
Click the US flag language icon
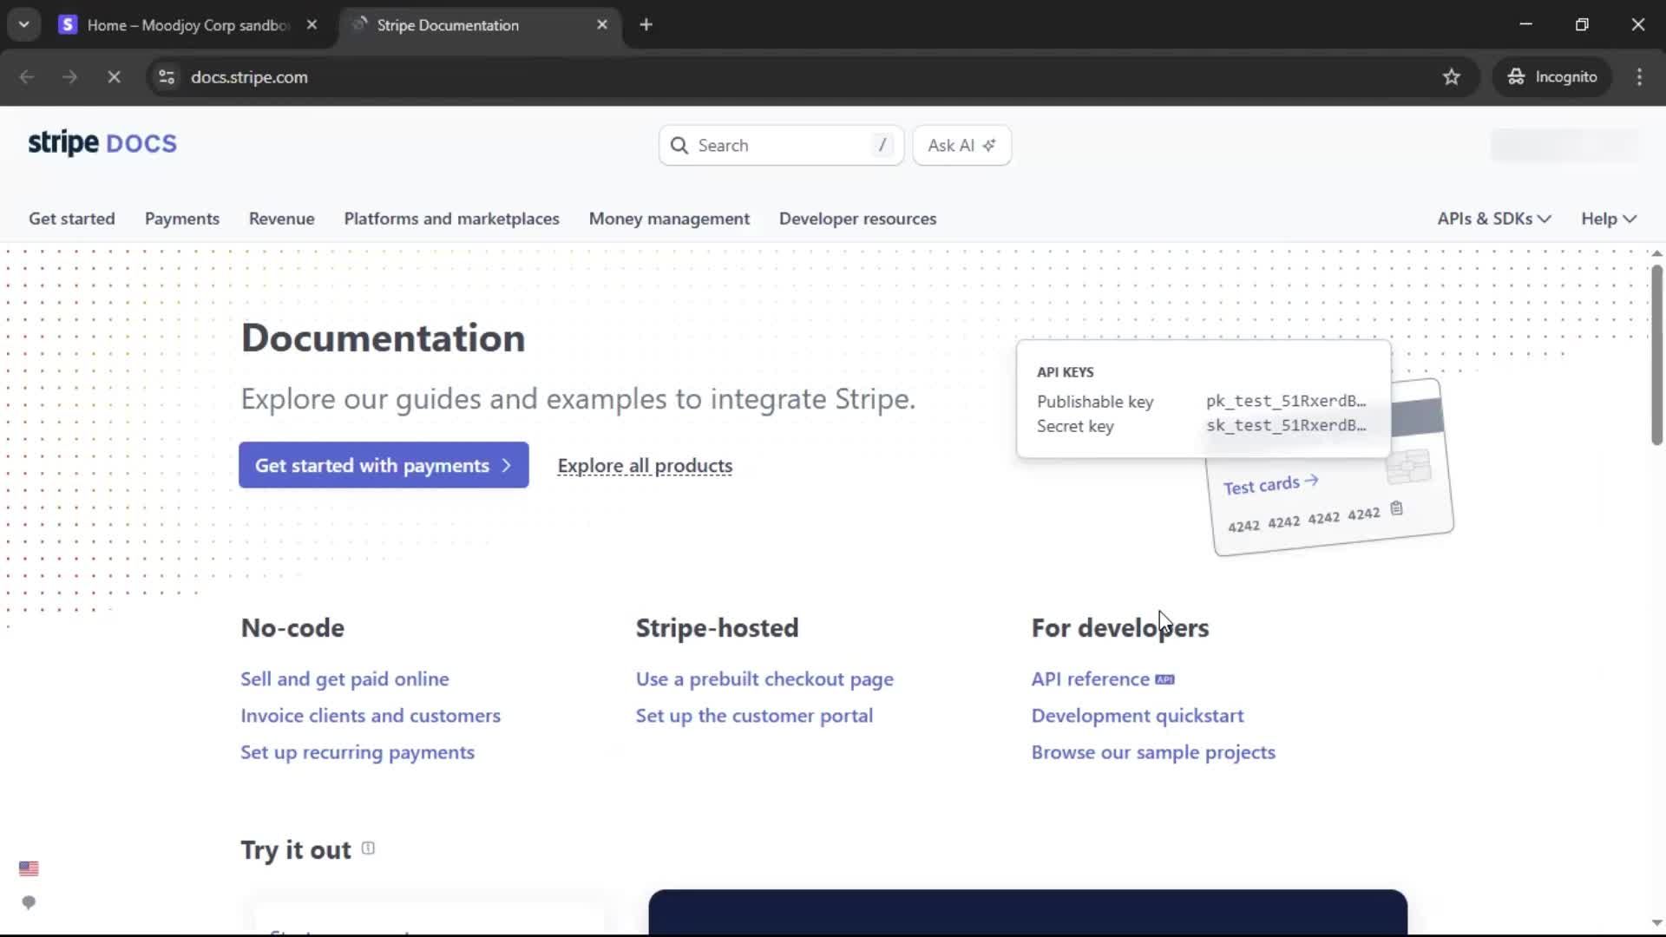pyautogui.click(x=29, y=868)
